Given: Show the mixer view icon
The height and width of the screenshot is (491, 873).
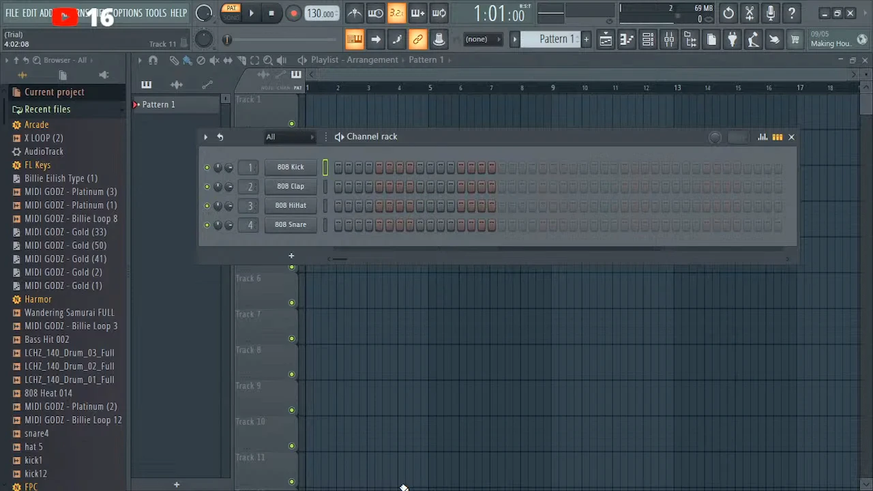Looking at the screenshot, I should (x=669, y=40).
